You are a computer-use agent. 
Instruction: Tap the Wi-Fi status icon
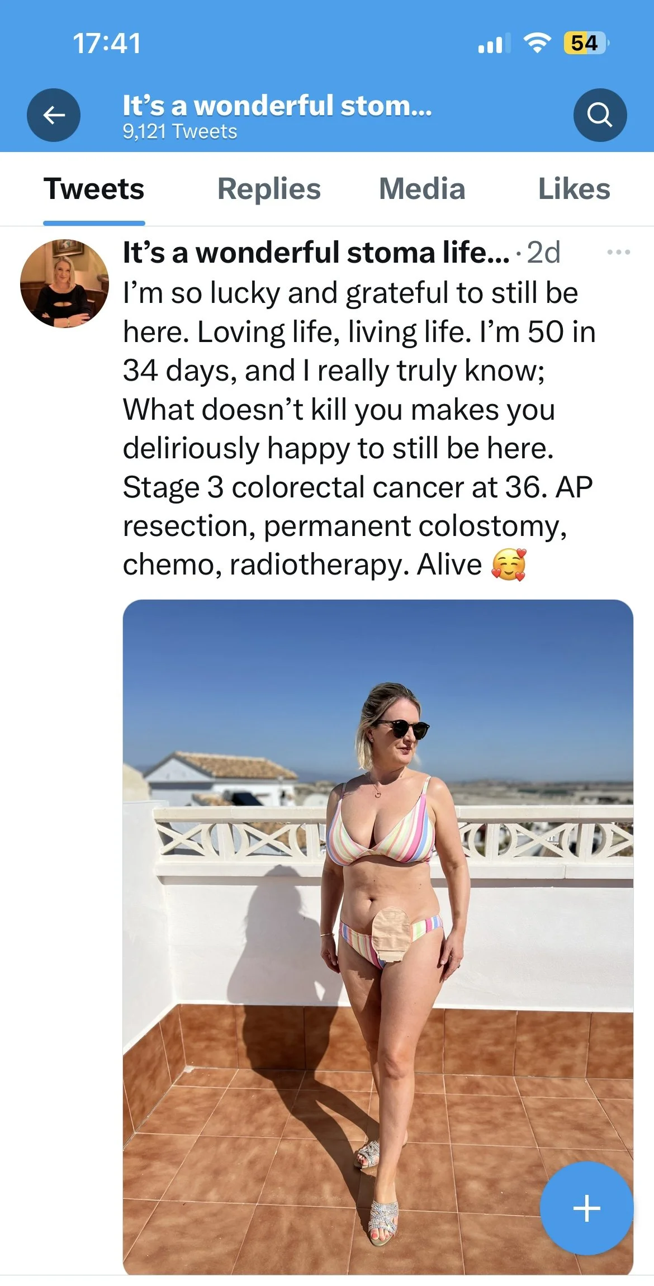(537, 42)
